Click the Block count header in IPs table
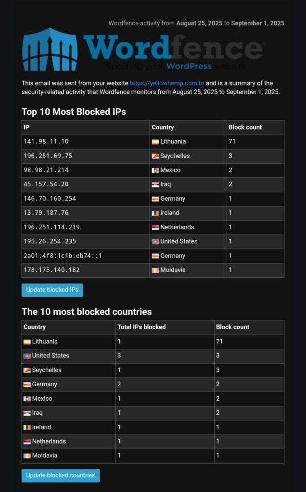The image size is (306, 492). click(245, 127)
